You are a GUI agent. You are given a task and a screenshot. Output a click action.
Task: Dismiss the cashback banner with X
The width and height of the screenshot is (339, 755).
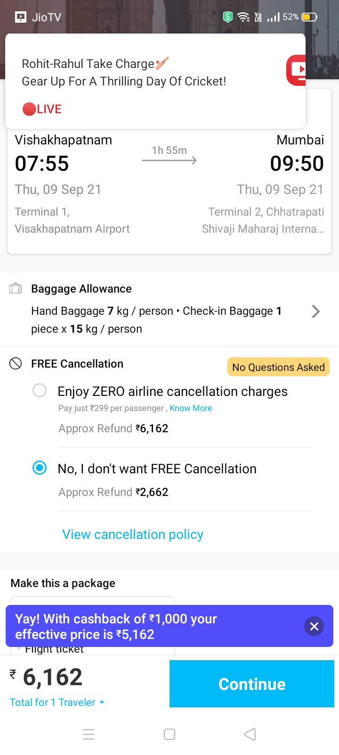(314, 626)
